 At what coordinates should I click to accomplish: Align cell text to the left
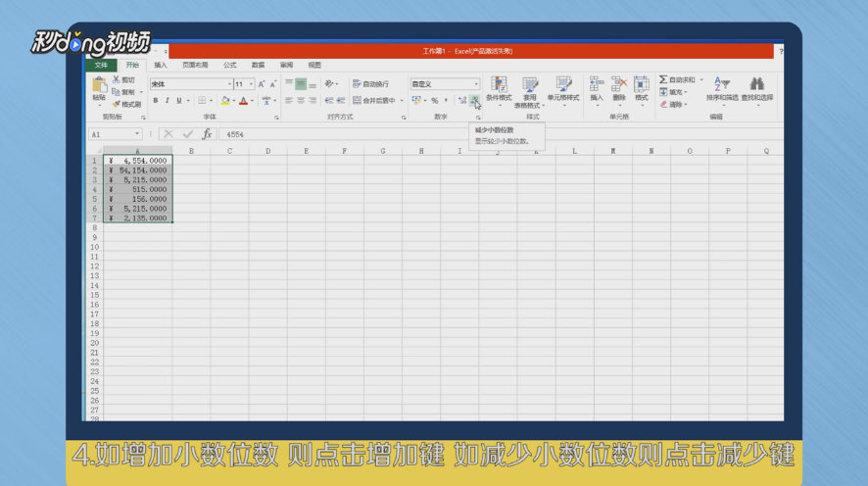coord(289,101)
